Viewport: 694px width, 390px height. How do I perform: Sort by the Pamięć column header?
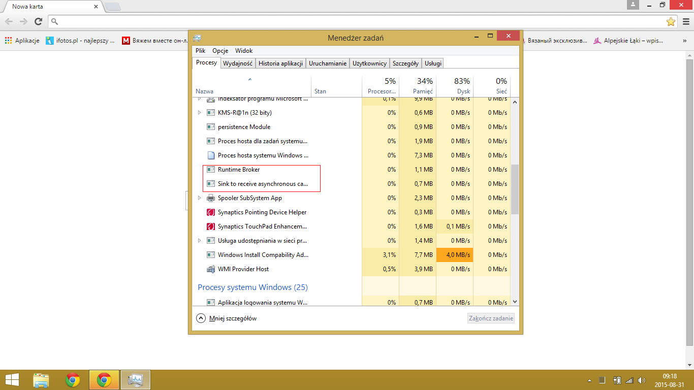[x=418, y=86]
